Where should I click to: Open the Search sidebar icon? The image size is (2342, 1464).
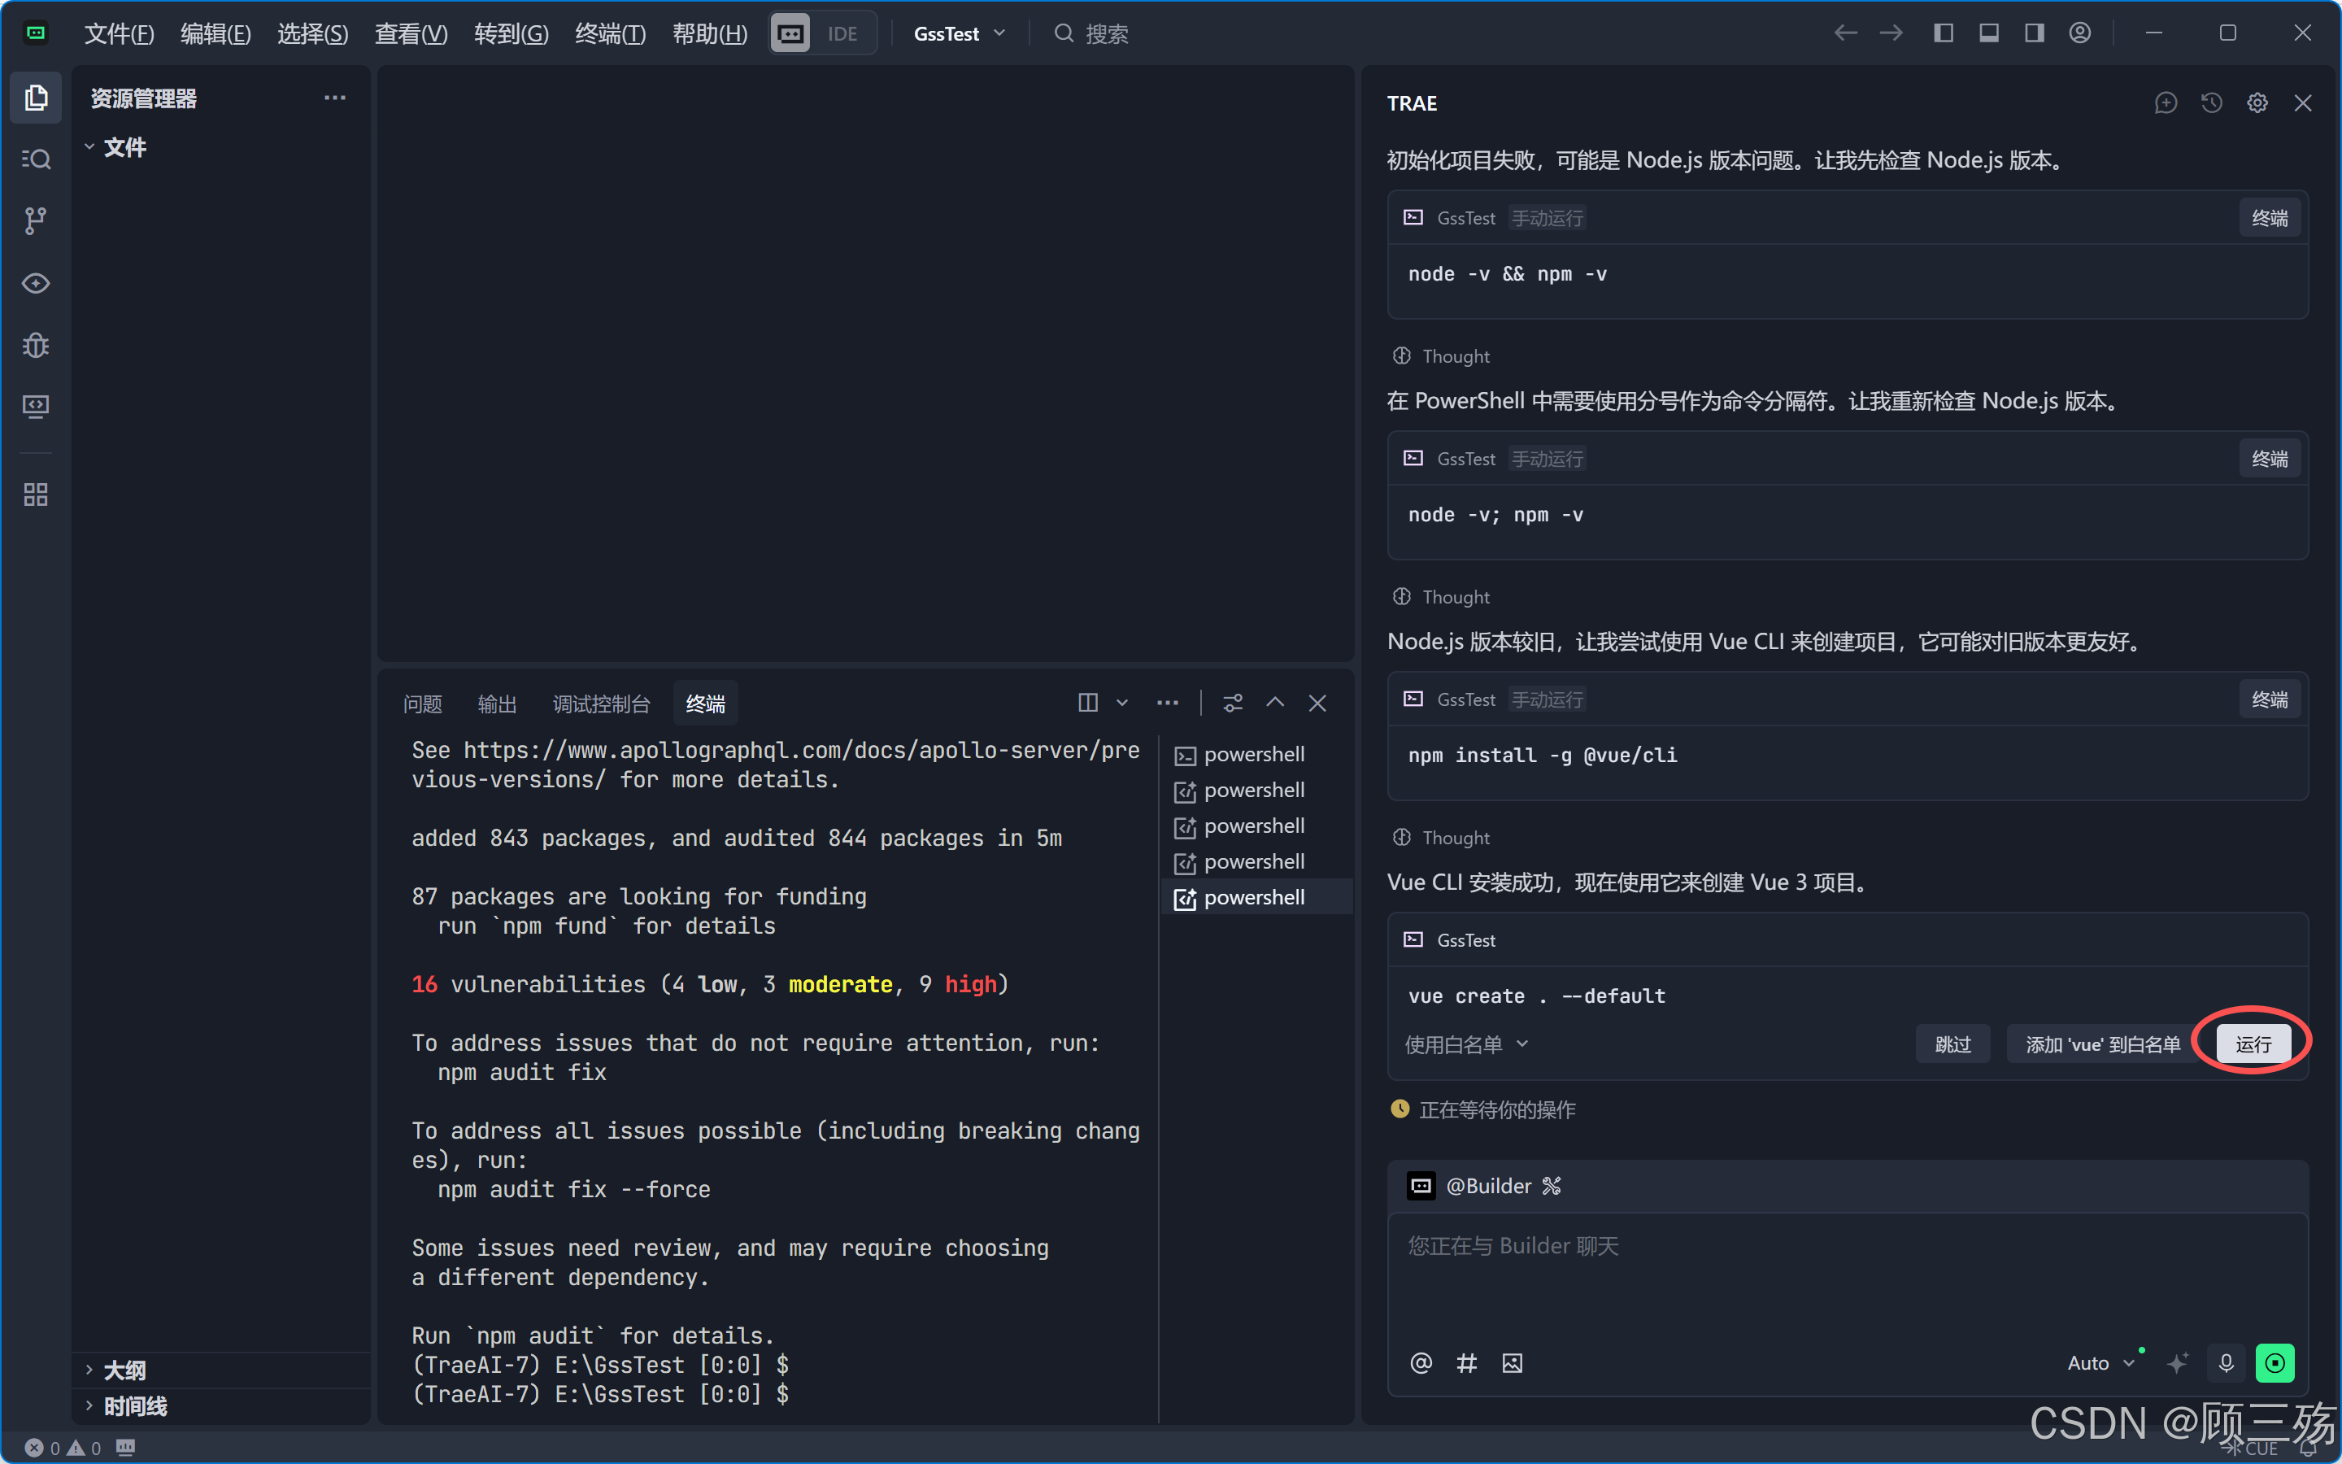pyautogui.click(x=36, y=159)
